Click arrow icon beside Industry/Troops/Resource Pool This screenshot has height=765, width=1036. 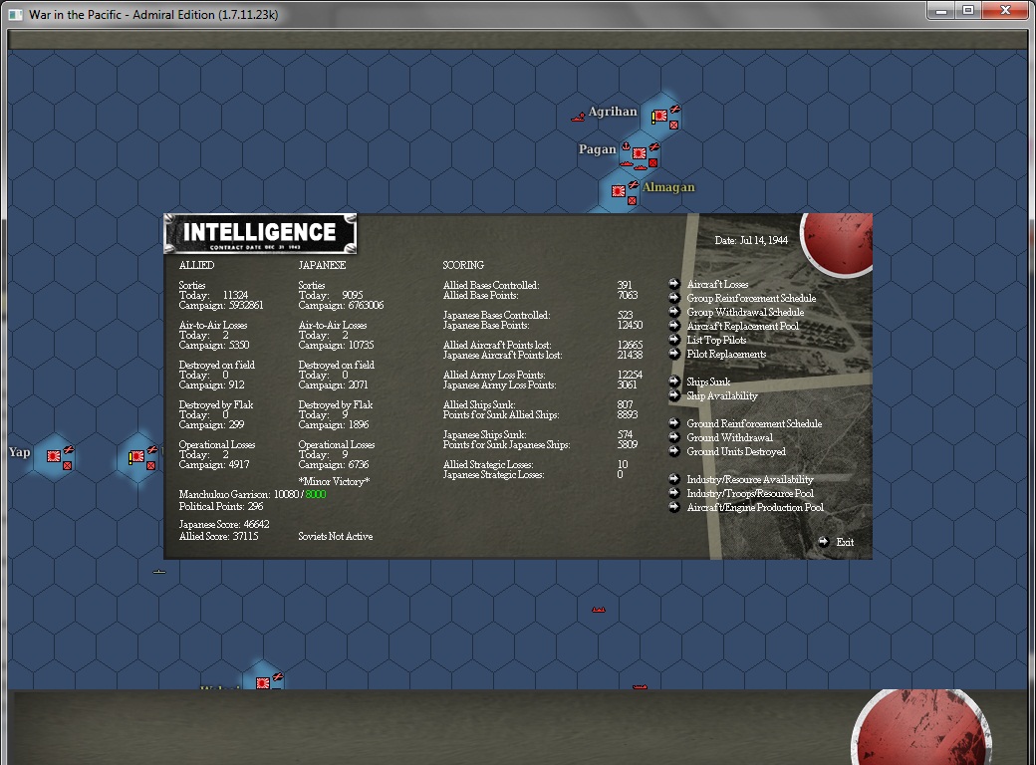point(674,493)
